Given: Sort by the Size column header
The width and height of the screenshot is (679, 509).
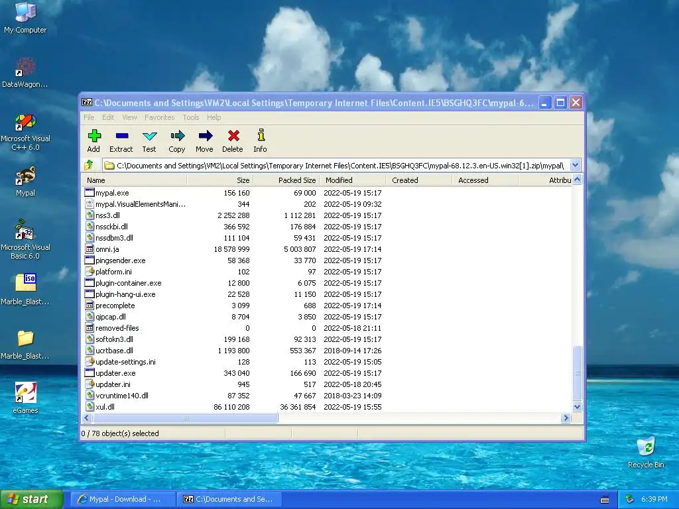Looking at the screenshot, I should pyautogui.click(x=220, y=180).
